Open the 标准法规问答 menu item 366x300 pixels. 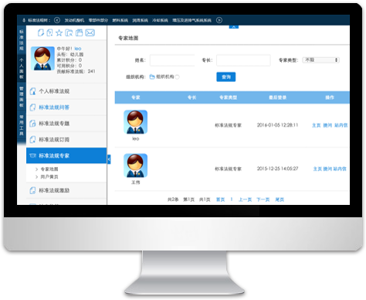[x=66, y=107]
